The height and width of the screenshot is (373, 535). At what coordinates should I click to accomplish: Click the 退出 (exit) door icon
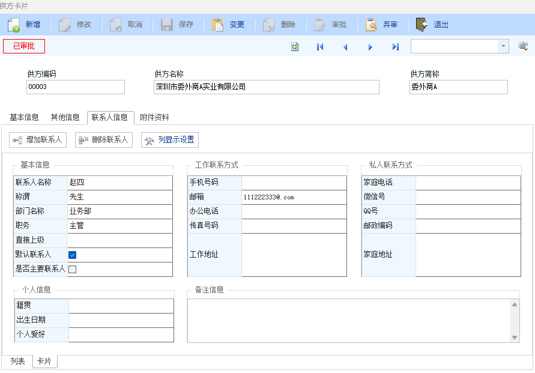(x=422, y=25)
